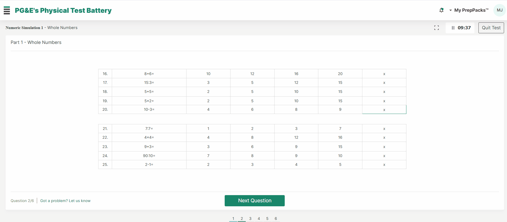Select answer 1 for question 21
This screenshot has height=222, width=507.
208,129
